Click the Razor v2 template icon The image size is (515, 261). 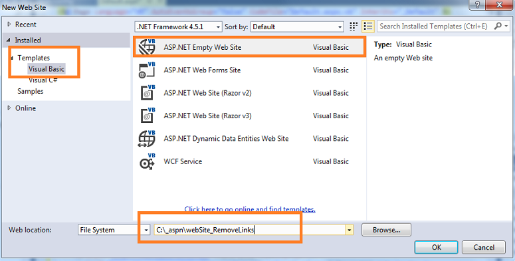click(x=148, y=92)
